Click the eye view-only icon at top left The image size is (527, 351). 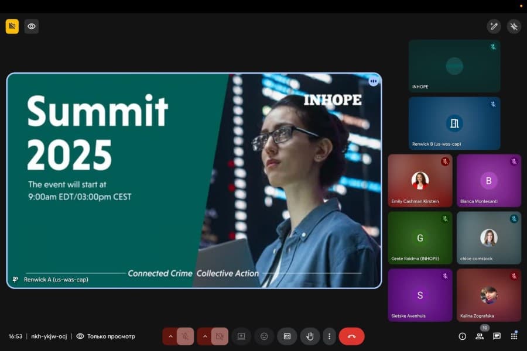click(32, 26)
